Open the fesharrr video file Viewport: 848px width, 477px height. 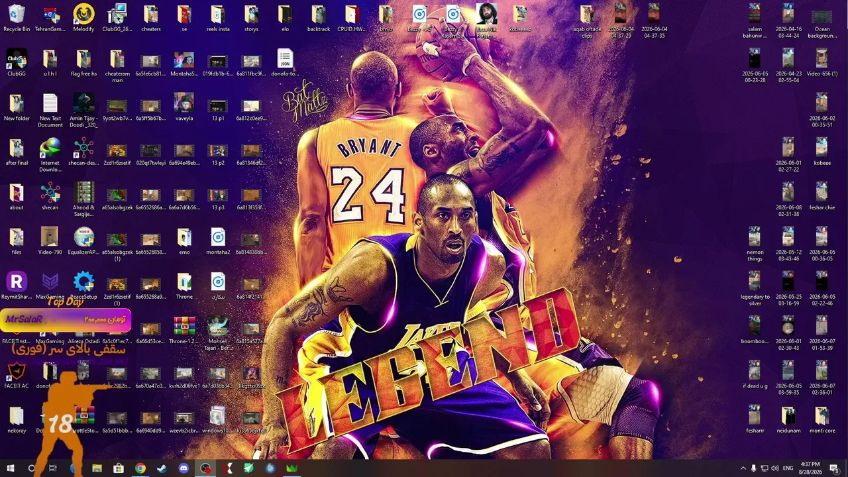tap(755, 419)
